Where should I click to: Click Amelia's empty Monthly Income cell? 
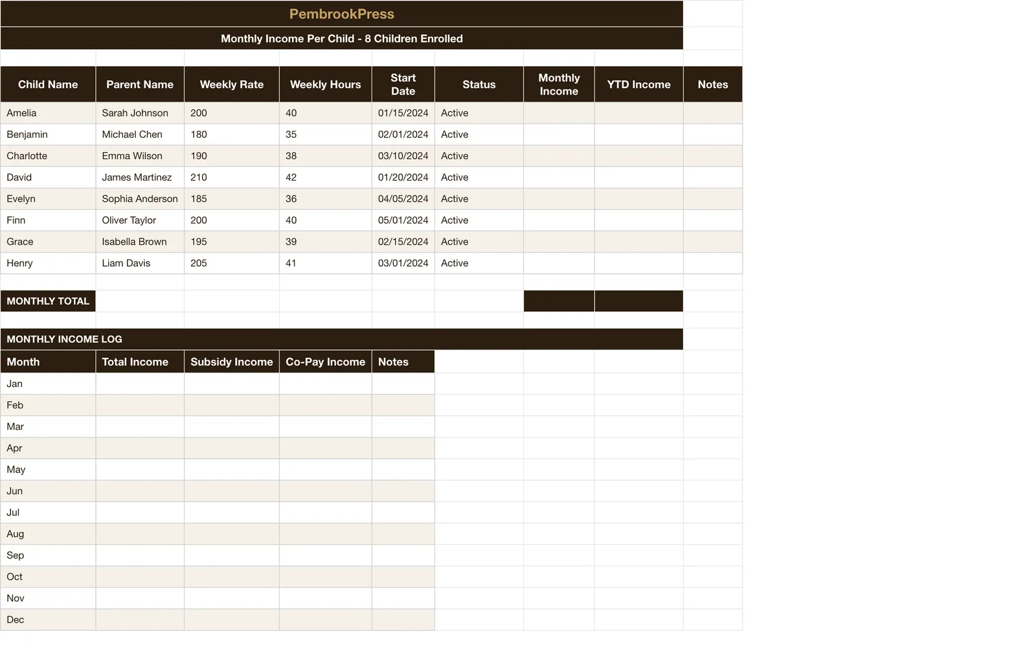(x=559, y=113)
